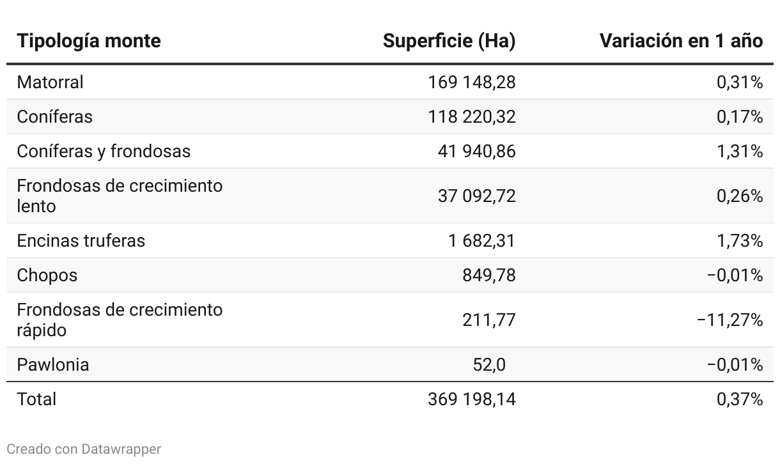Click the 118 220,32 surface value
780x464 pixels.
(472, 117)
